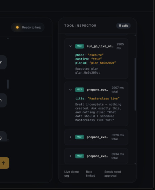This screenshot has width=155, height=190.
Task: Collapse the prepare_eve… call with 2907 ms
Action: coord(70,90)
